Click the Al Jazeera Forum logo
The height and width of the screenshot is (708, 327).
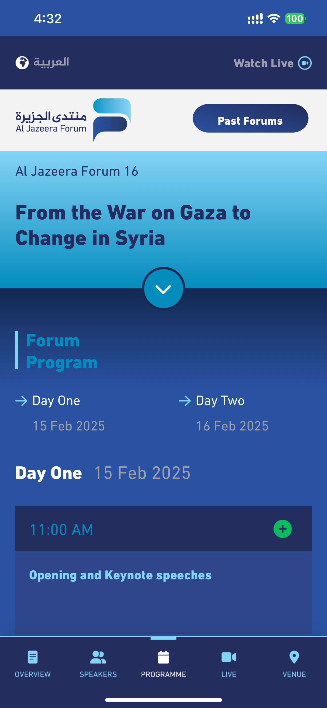point(73,120)
